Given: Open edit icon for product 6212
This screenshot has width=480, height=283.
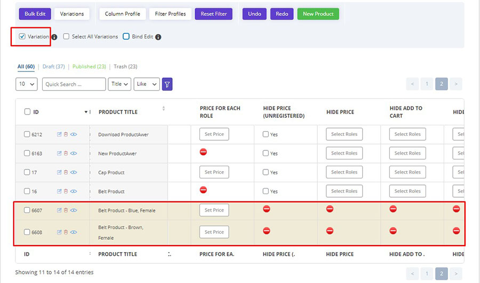Looking at the screenshot, I should pos(59,134).
